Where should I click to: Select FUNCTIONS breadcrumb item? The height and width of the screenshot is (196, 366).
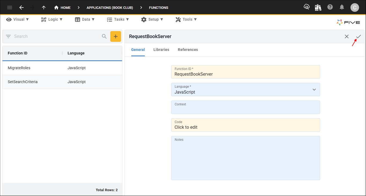tap(159, 8)
